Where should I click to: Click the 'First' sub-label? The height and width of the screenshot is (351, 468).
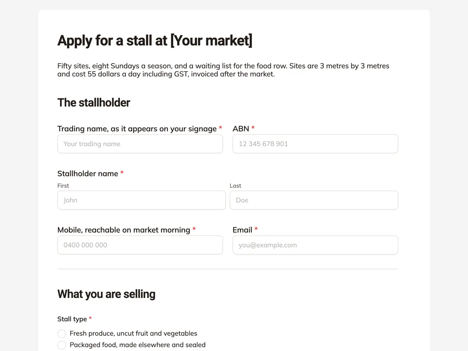pos(63,186)
